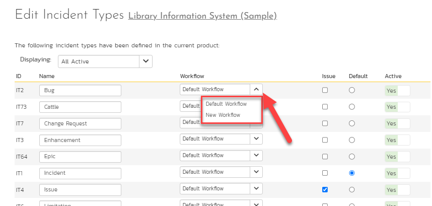The height and width of the screenshot is (206, 432).
Task: Check the Issue checkbox for Bug
Action: [x=325, y=90]
